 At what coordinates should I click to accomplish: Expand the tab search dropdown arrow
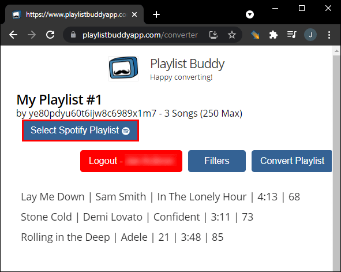(x=250, y=14)
